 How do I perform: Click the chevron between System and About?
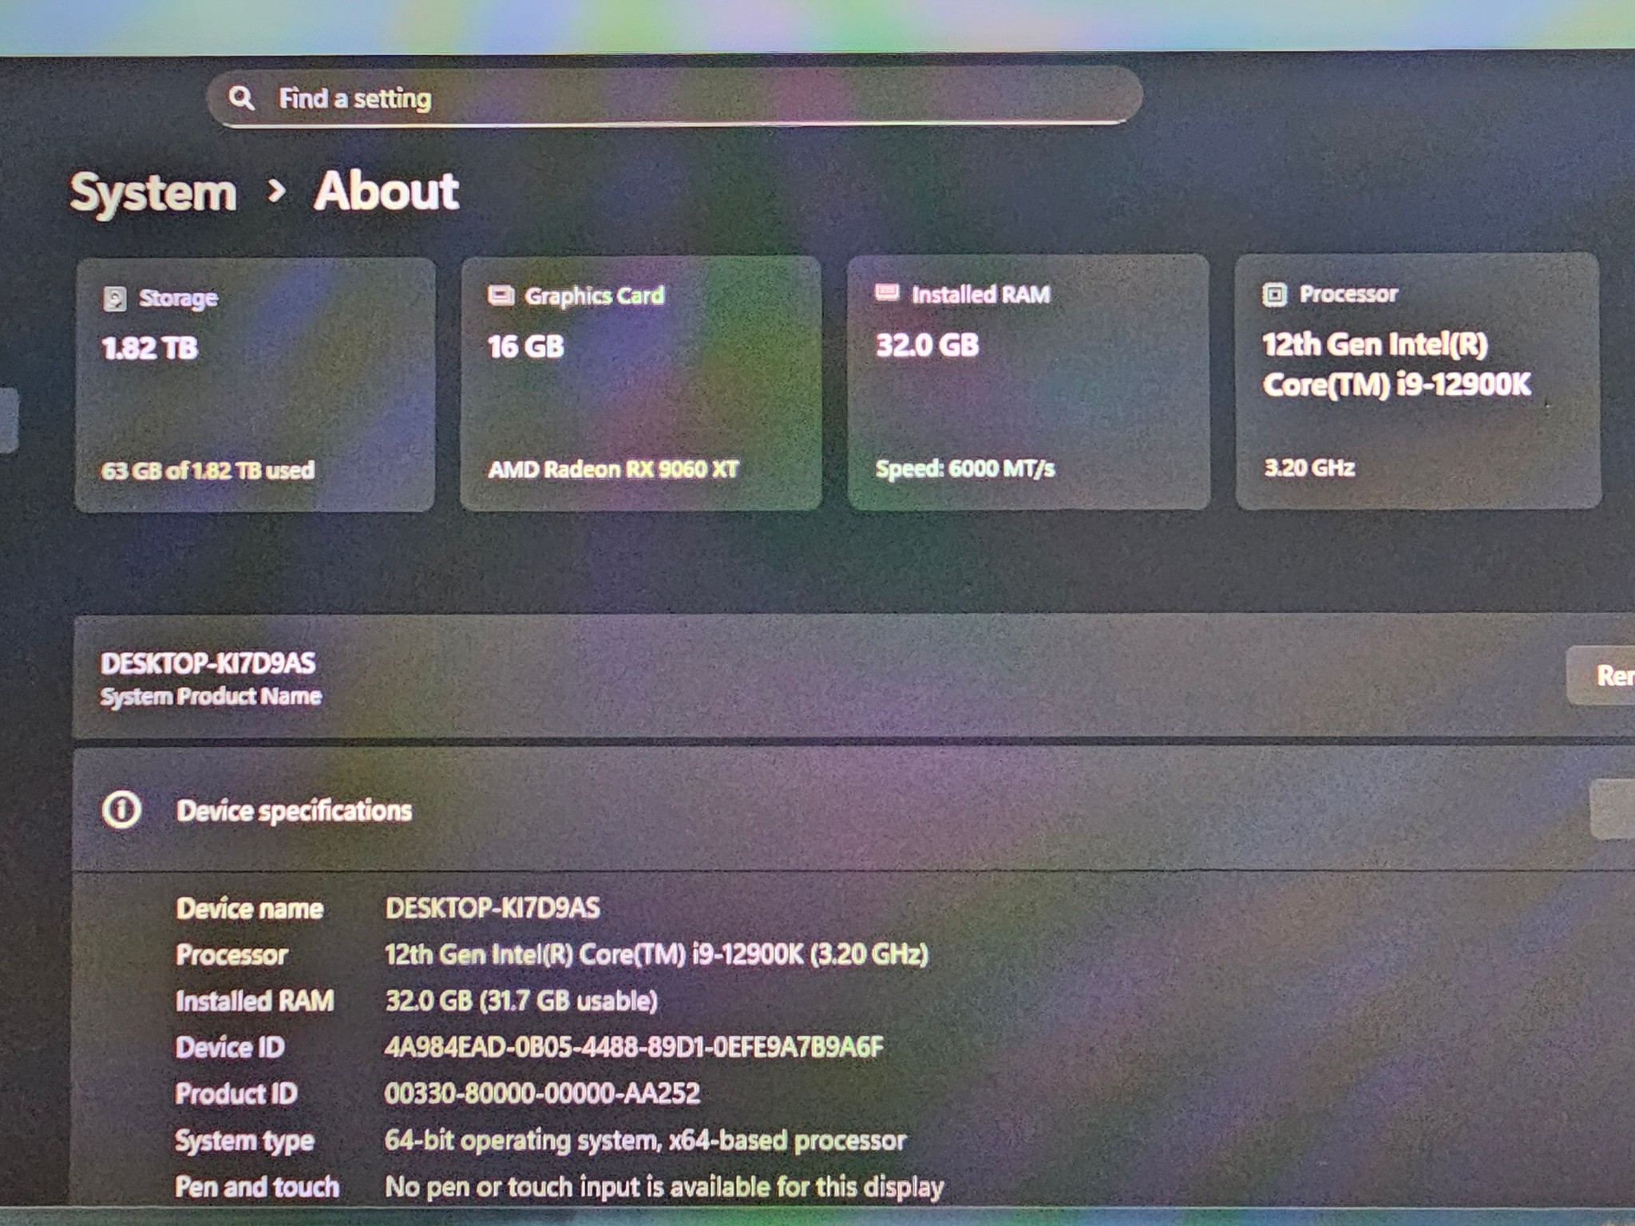(x=276, y=192)
